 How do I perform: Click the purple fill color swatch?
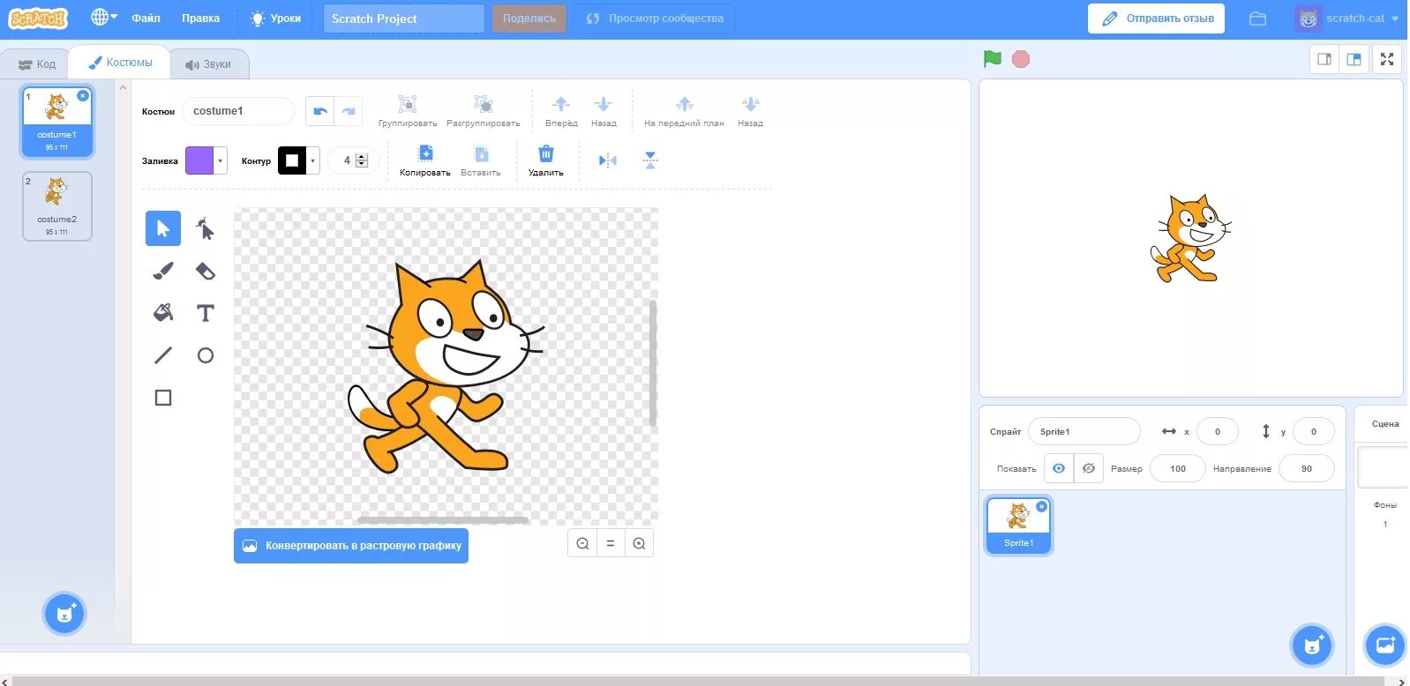coord(199,160)
